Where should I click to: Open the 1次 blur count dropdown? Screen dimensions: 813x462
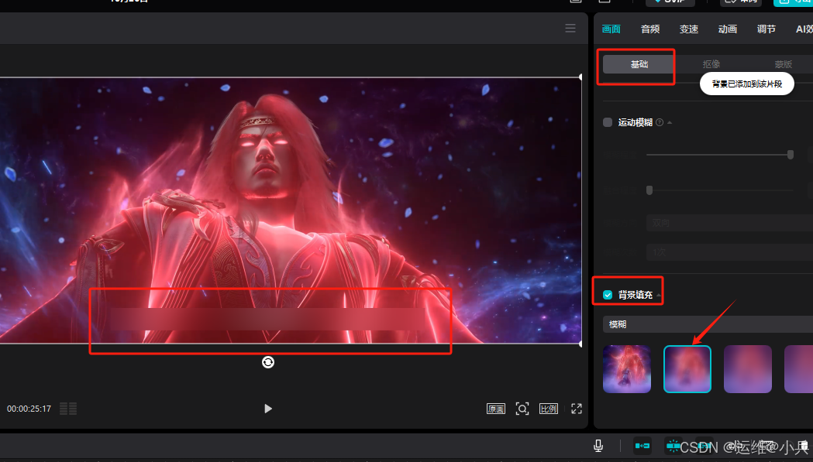[729, 252]
